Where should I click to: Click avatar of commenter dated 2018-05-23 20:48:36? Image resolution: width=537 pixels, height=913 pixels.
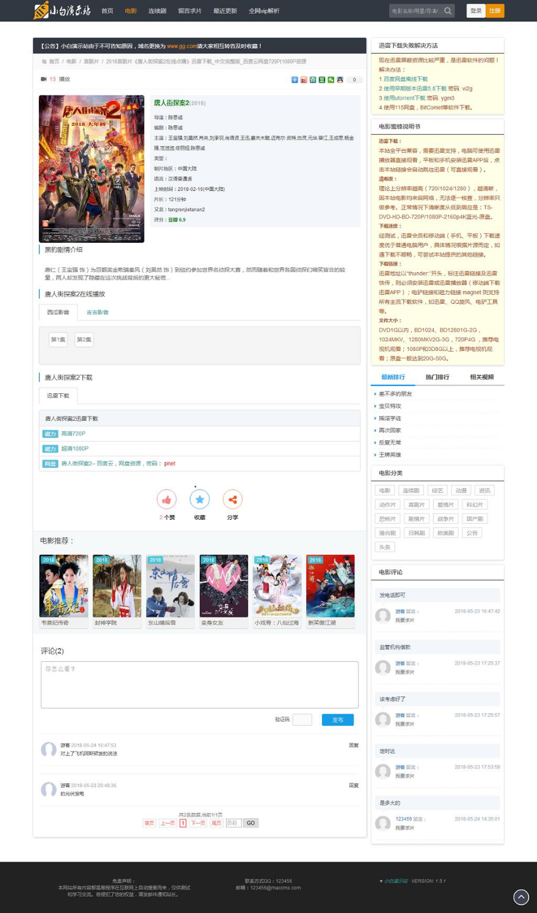[48, 789]
